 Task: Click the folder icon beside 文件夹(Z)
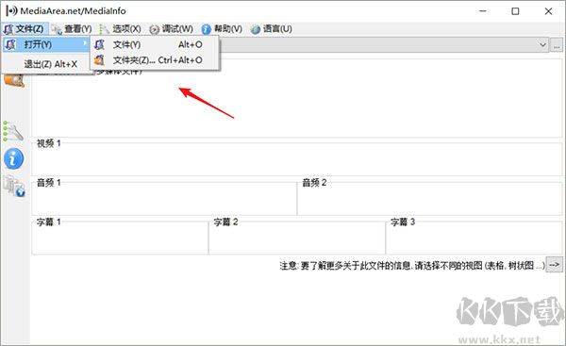point(99,60)
